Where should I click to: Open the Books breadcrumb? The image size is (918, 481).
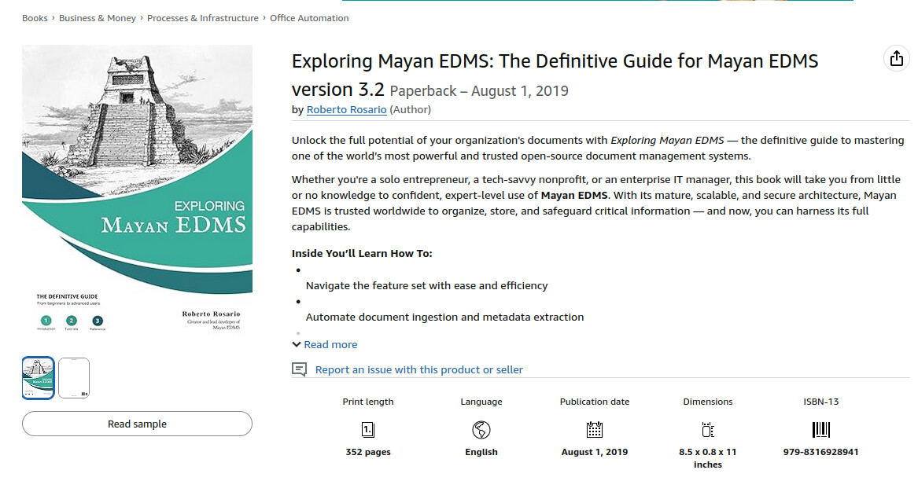click(35, 18)
